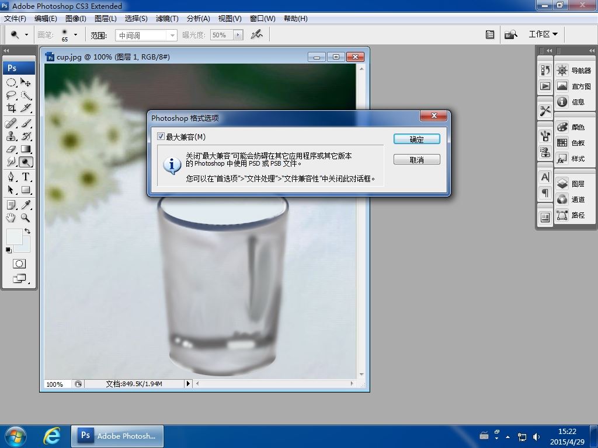Image resolution: width=598 pixels, height=448 pixels.
Task: Expand the toolbox double-arrow at top
Action: pyautogui.click(x=6, y=50)
